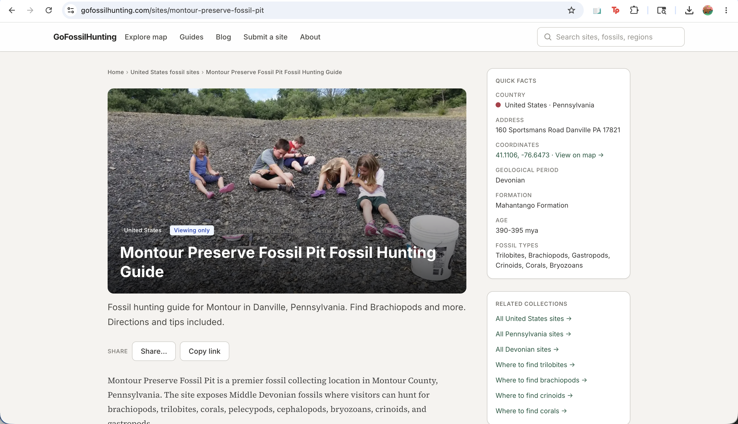Image resolution: width=738 pixels, height=424 pixels.
Task: Open All United States sites collection
Action: (534, 319)
